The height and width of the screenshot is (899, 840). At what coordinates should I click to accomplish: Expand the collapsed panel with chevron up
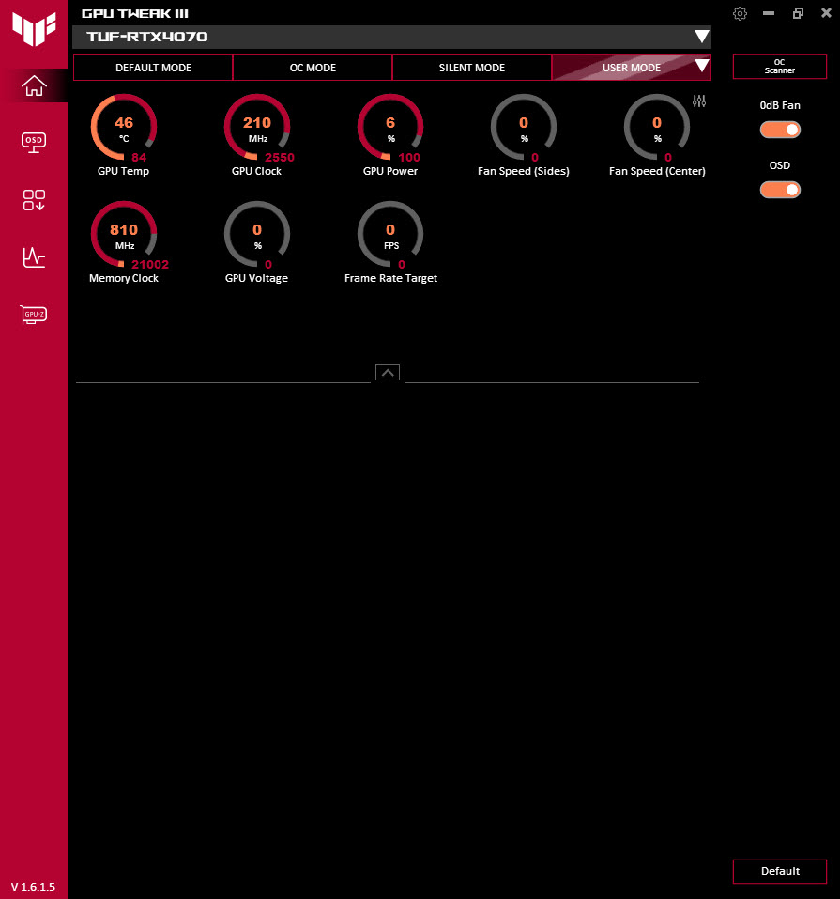click(388, 373)
